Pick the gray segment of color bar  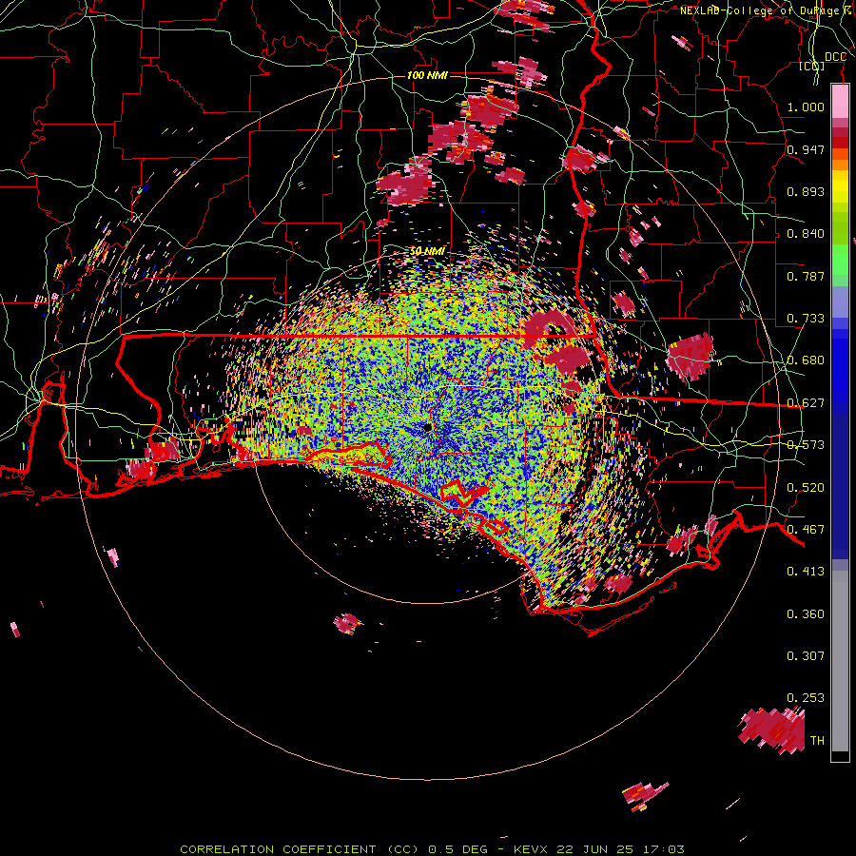point(840,661)
